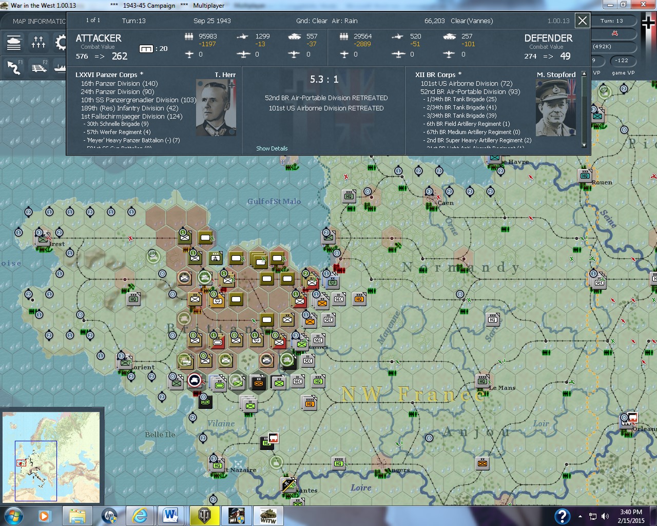Click Show Details in combat report
The image size is (657, 526).
272,148
